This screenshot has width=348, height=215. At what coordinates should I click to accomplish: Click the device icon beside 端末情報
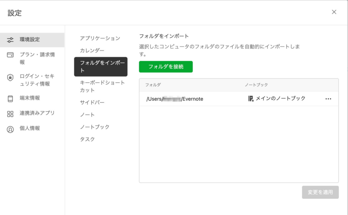(10, 98)
